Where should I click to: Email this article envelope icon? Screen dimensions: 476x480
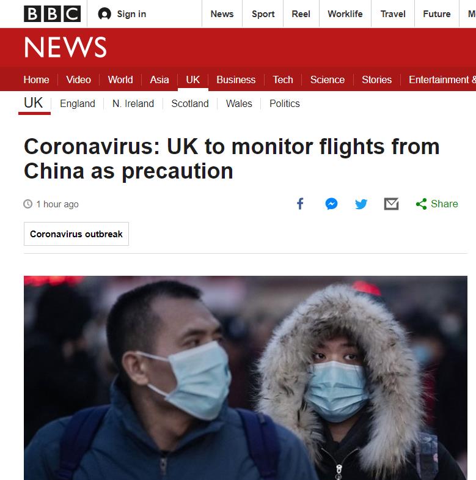(x=391, y=204)
